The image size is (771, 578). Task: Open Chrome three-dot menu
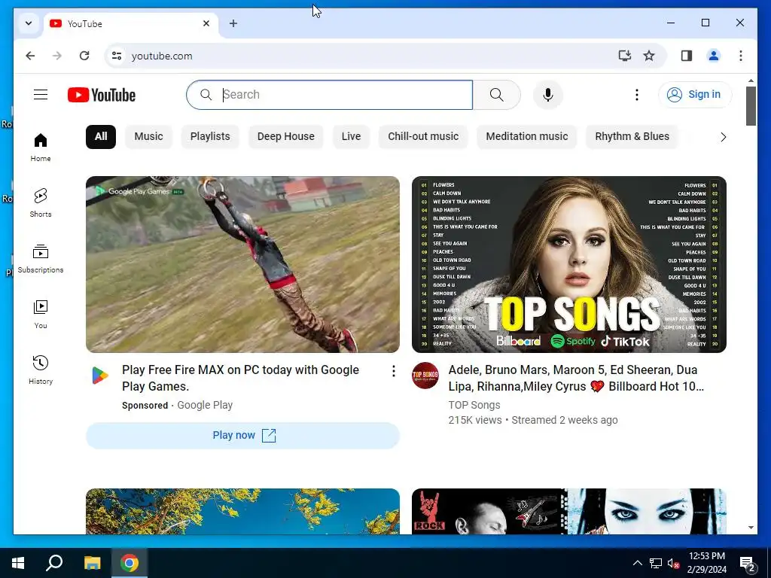(741, 56)
